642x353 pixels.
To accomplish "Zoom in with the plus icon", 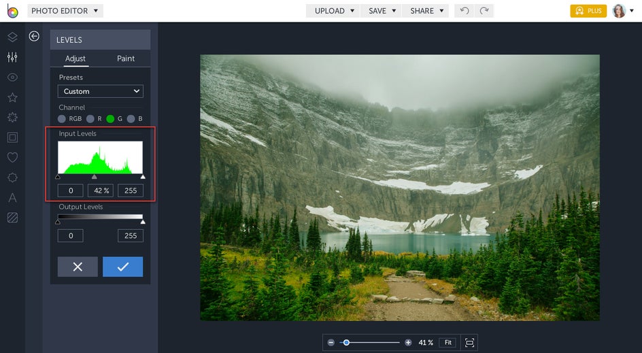I will [x=408, y=342].
